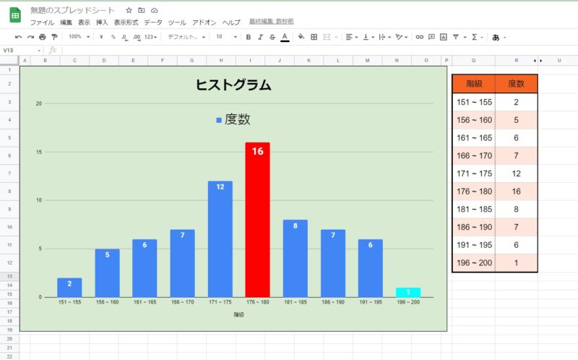Star this spreadsheet
The width and height of the screenshot is (578, 360).
tap(129, 11)
